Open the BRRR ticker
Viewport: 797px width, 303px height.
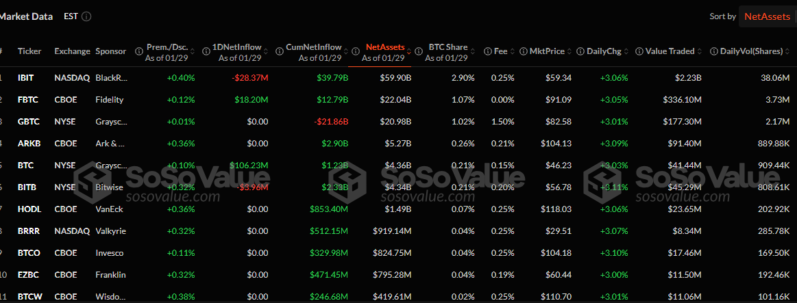pyautogui.click(x=28, y=231)
